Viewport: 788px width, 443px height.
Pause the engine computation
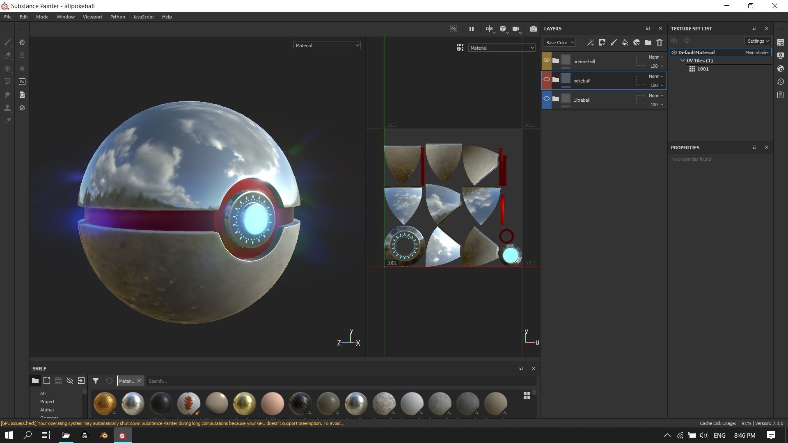(x=471, y=29)
